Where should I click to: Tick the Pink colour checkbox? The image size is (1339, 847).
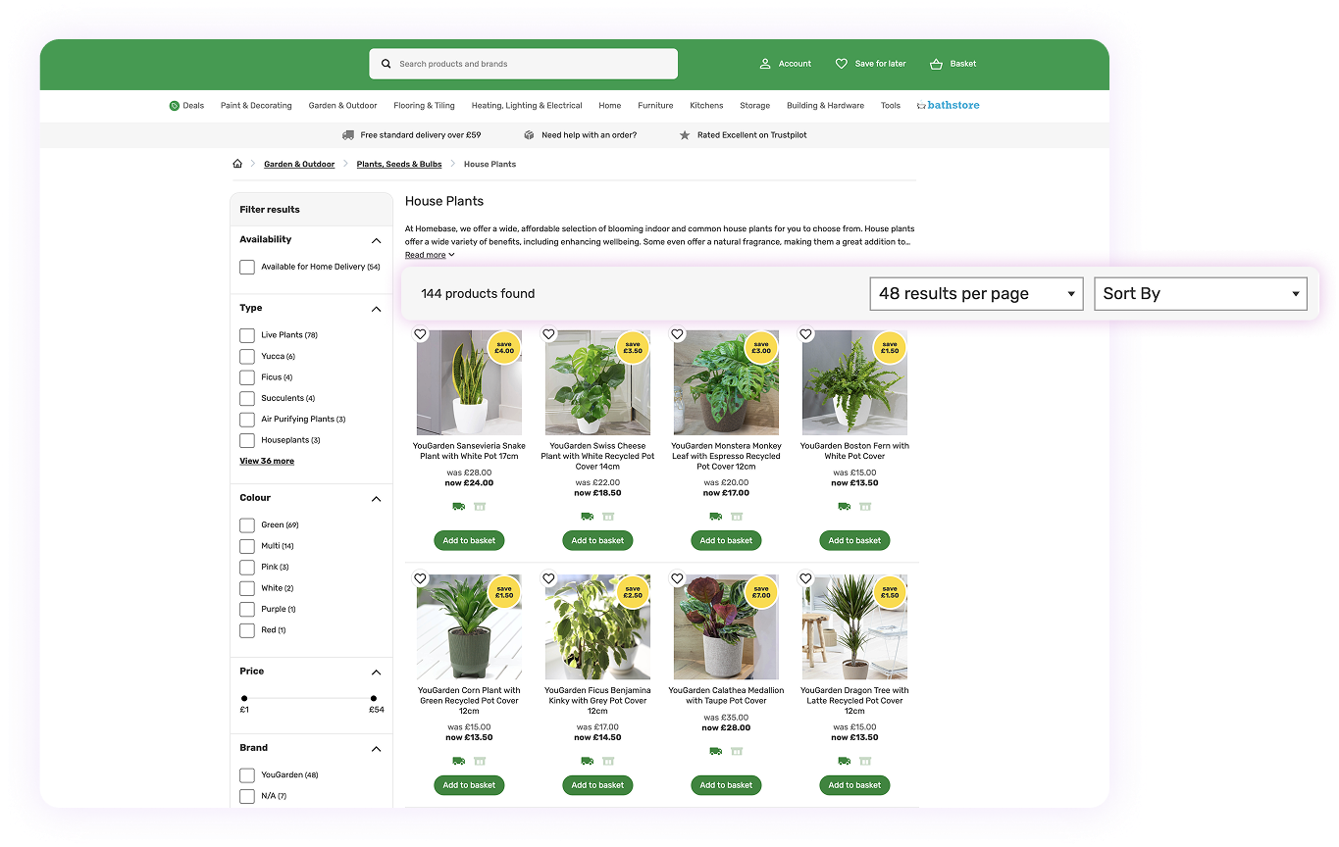[247, 568]
